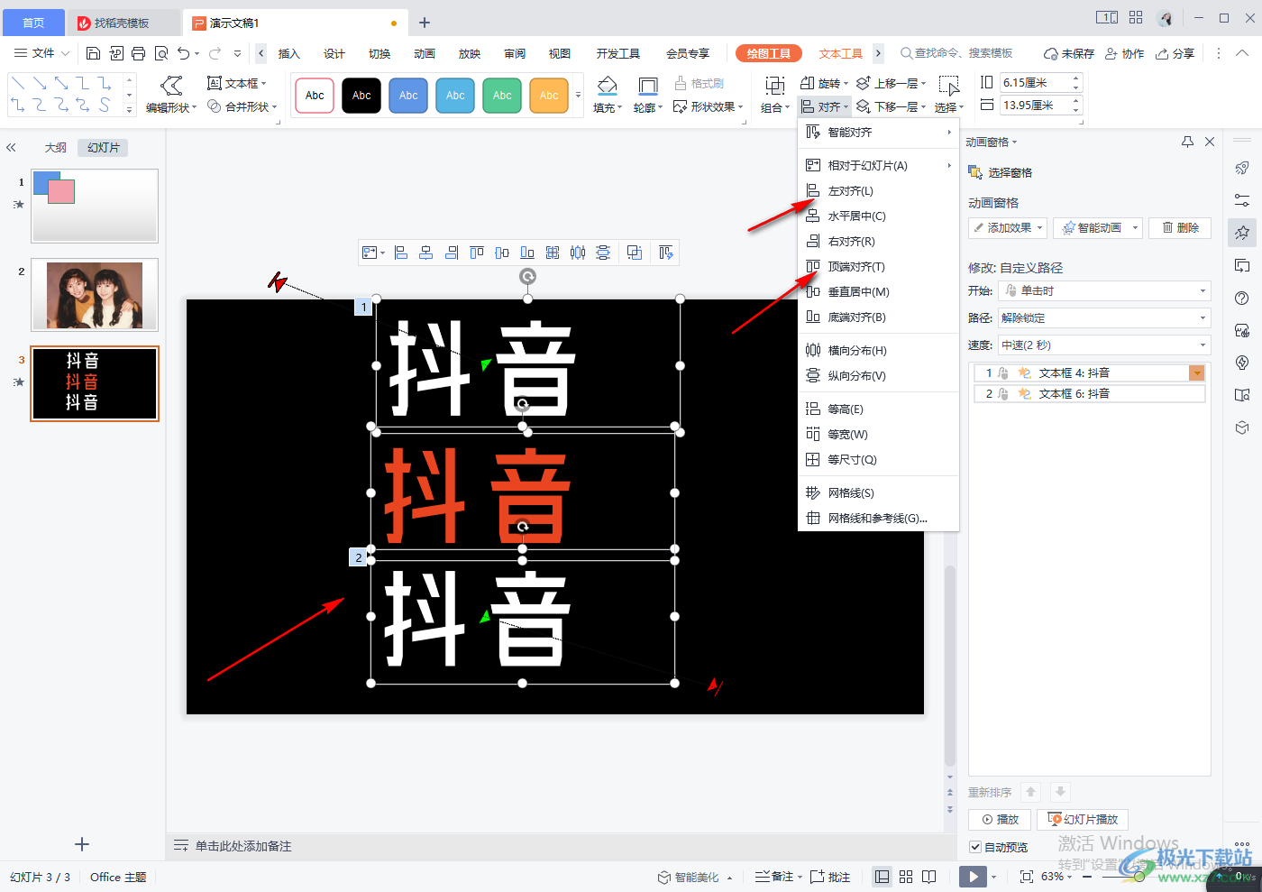Screen dimensions: 1262x892
Task: Click Bring Forward (上移一层)
Action: 891,83
